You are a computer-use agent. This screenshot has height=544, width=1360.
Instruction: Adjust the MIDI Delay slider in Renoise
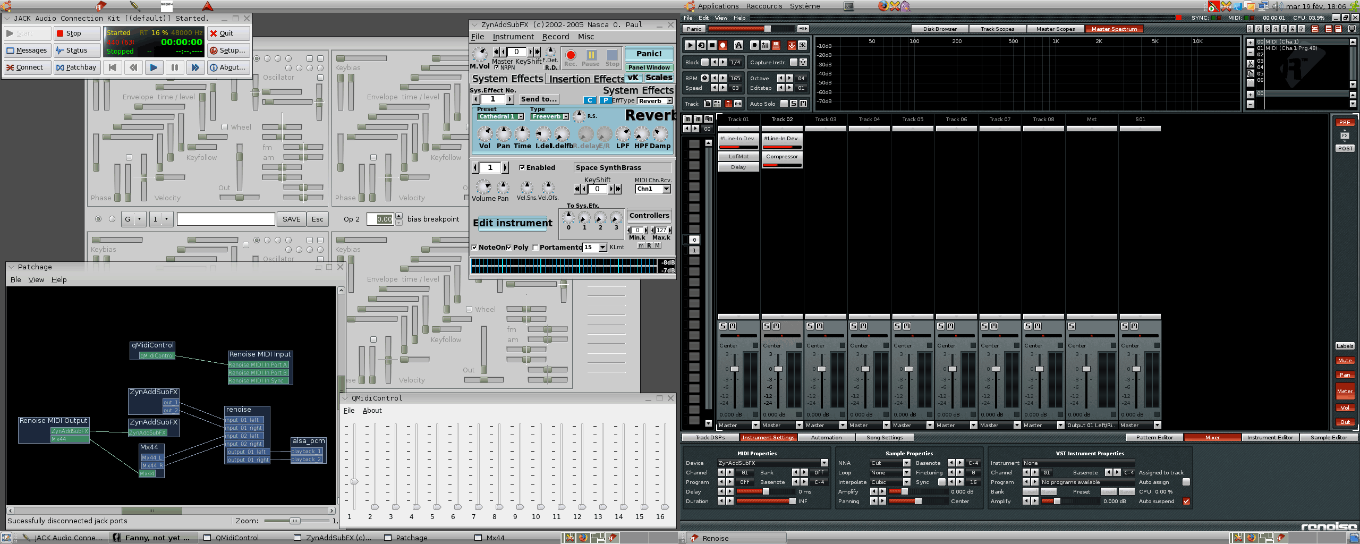766,491
